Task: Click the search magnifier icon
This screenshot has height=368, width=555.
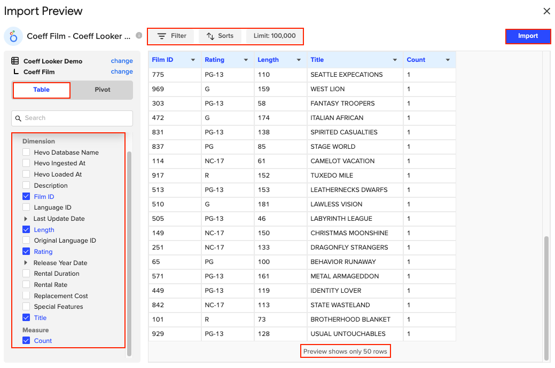Action: pyautogui.click(x=19, y=118)
